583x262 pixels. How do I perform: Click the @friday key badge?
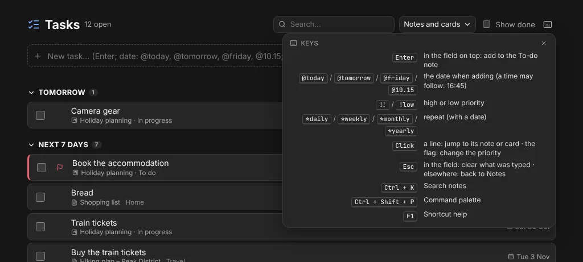point(396,78)
